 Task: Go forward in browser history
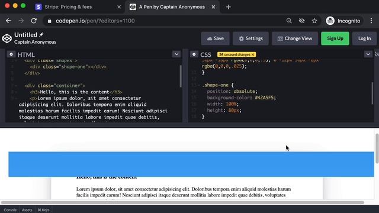pyautogui.click(x=21, y=21)
